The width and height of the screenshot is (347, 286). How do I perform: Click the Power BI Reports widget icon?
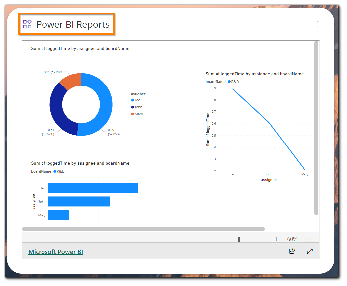click(x=27, y=24)
